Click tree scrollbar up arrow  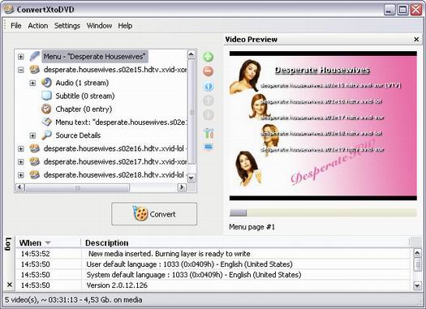click(191, 54)
